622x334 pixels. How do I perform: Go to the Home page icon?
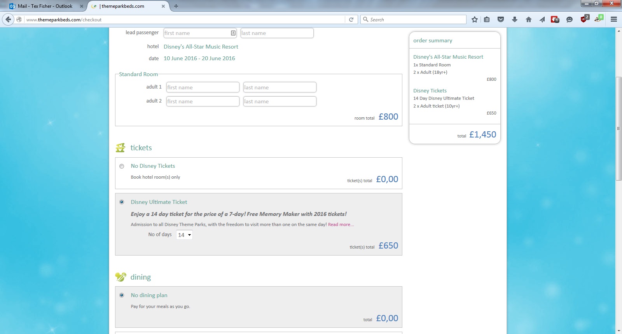tap(529, 19)
